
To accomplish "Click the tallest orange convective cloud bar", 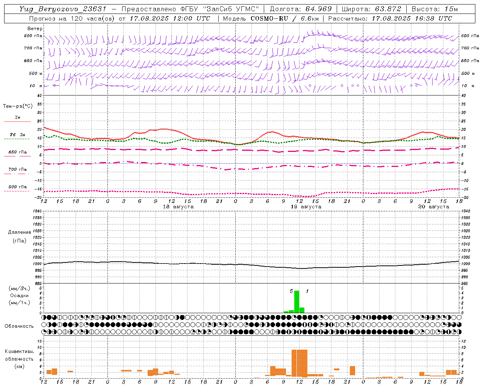I will click(x=299, y=363).
